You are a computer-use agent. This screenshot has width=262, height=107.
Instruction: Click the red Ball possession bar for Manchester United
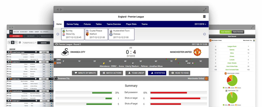(x=169, y=93)
